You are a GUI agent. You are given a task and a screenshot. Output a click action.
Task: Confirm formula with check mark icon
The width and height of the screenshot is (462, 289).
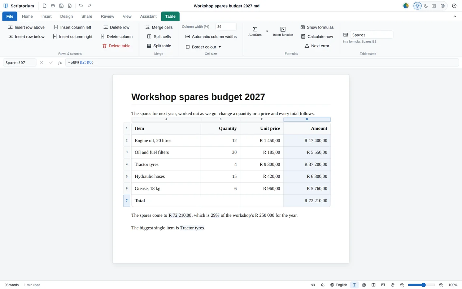(51, 62)
